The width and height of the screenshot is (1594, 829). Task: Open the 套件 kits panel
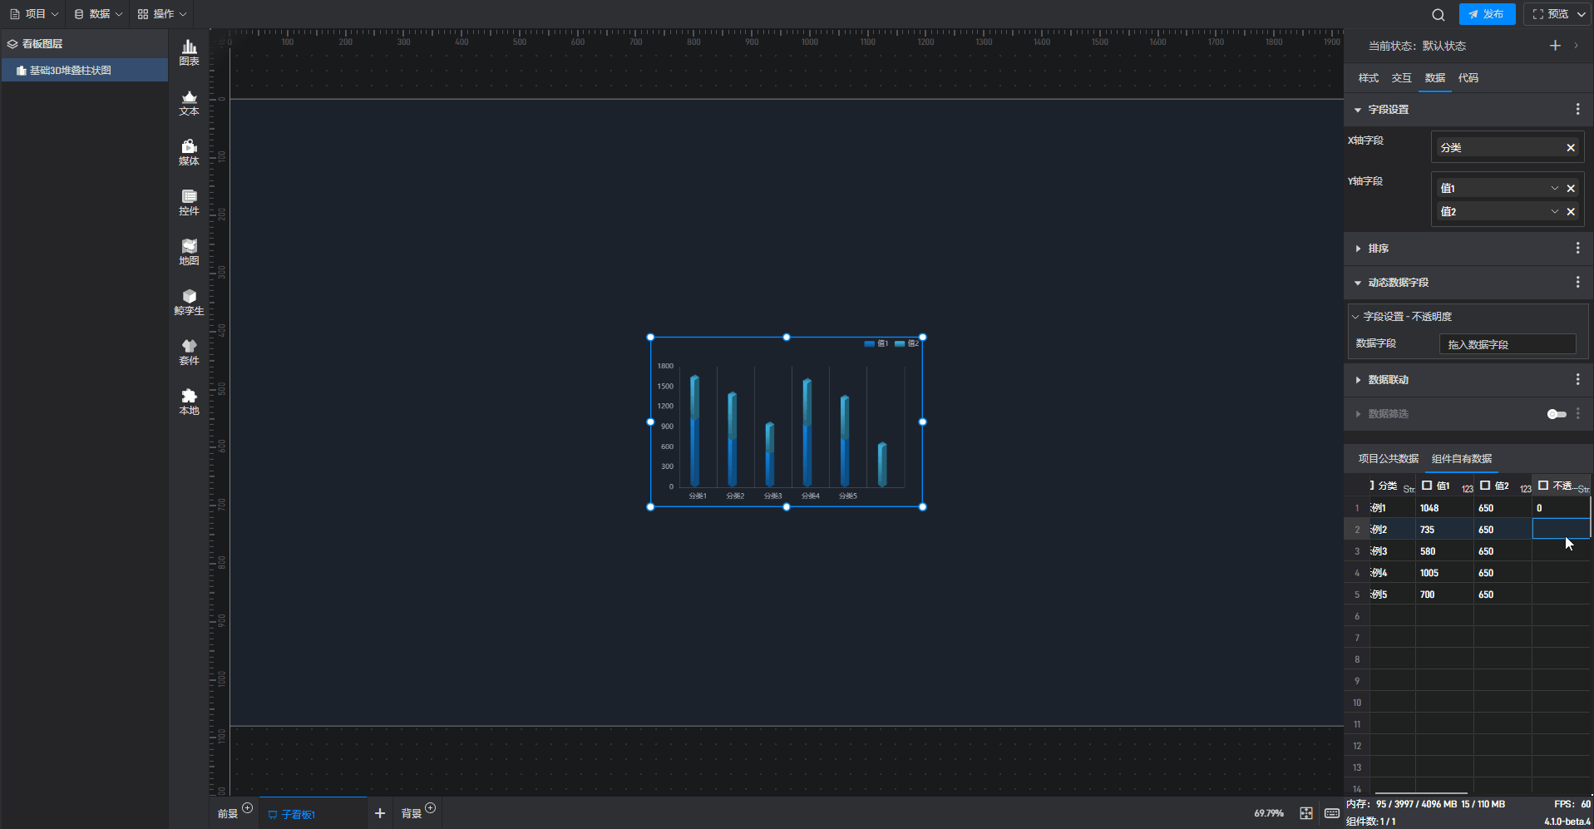point(190,353)
